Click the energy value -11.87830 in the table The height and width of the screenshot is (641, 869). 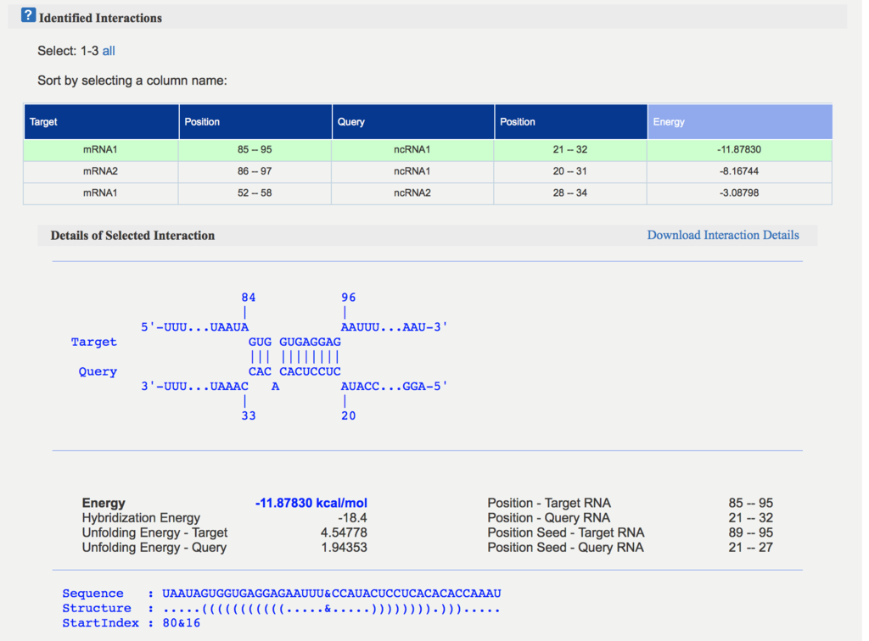(739, 149)
